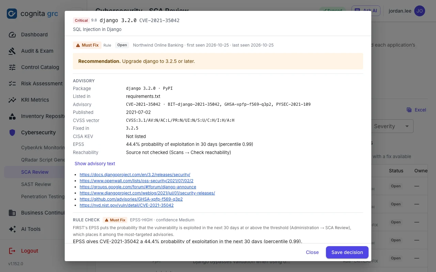Open the djangoproject weblog security-releases link
This screenshot has width=436, height=272.
click(x=147, y=193)
